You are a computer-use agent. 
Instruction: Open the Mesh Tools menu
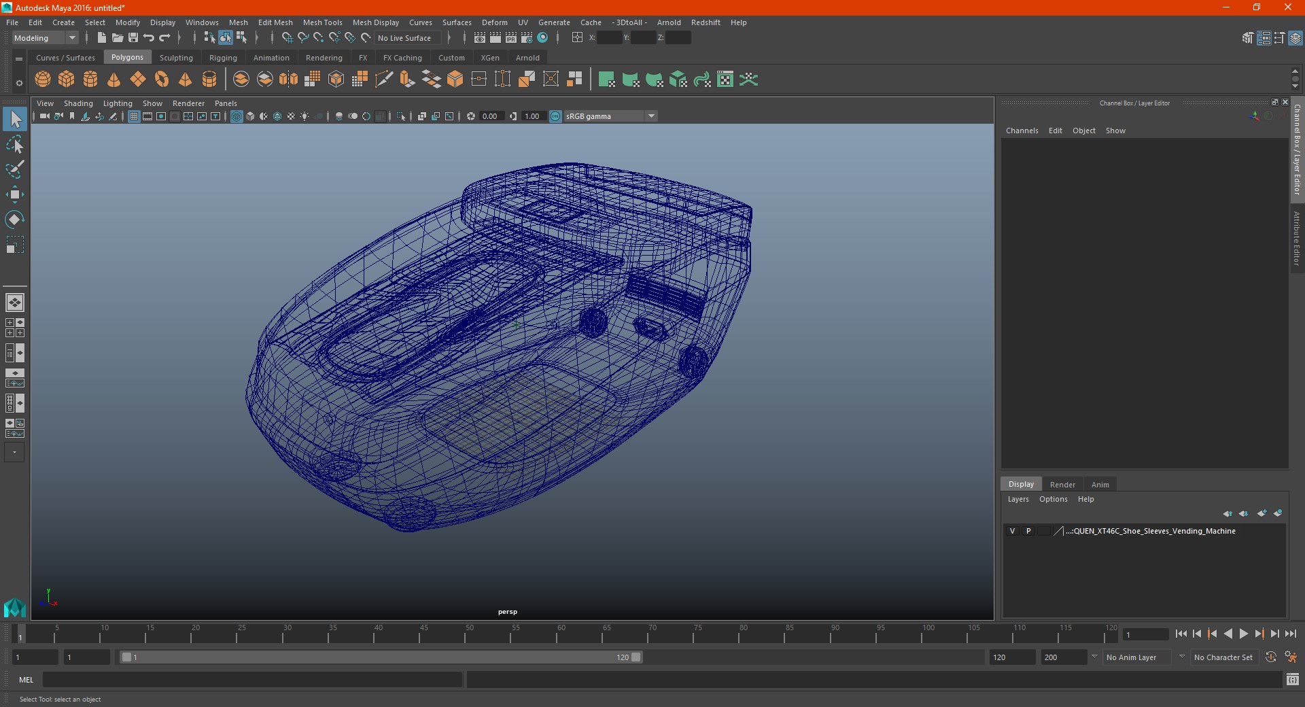tap(322, 22)
